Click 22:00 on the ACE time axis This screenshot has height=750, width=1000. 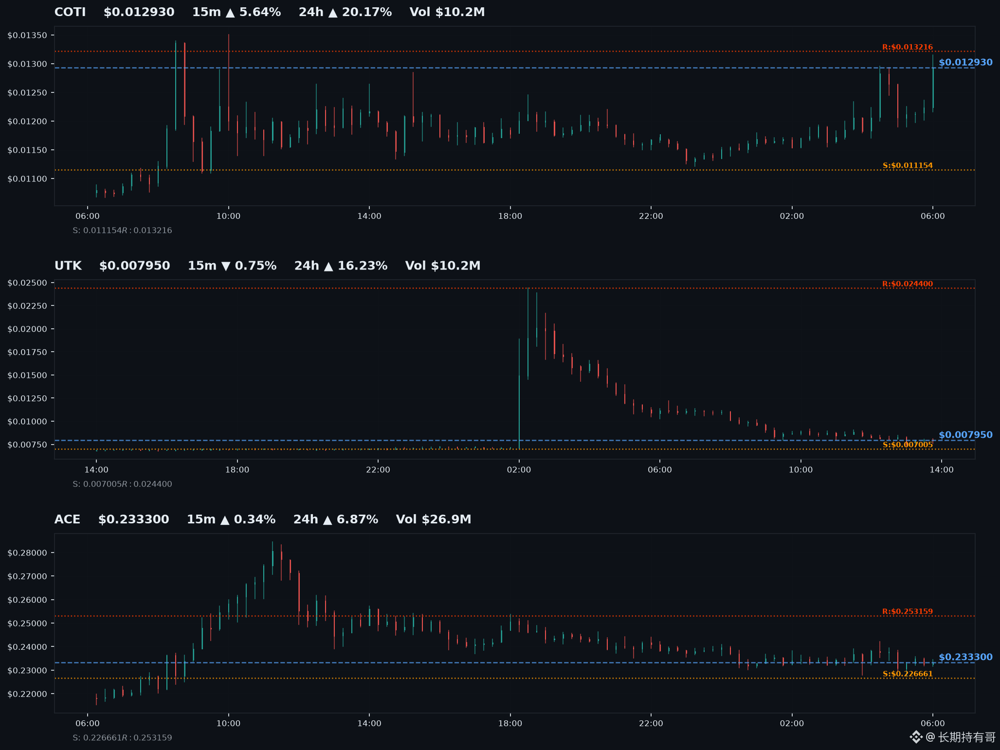coord(651,724)
